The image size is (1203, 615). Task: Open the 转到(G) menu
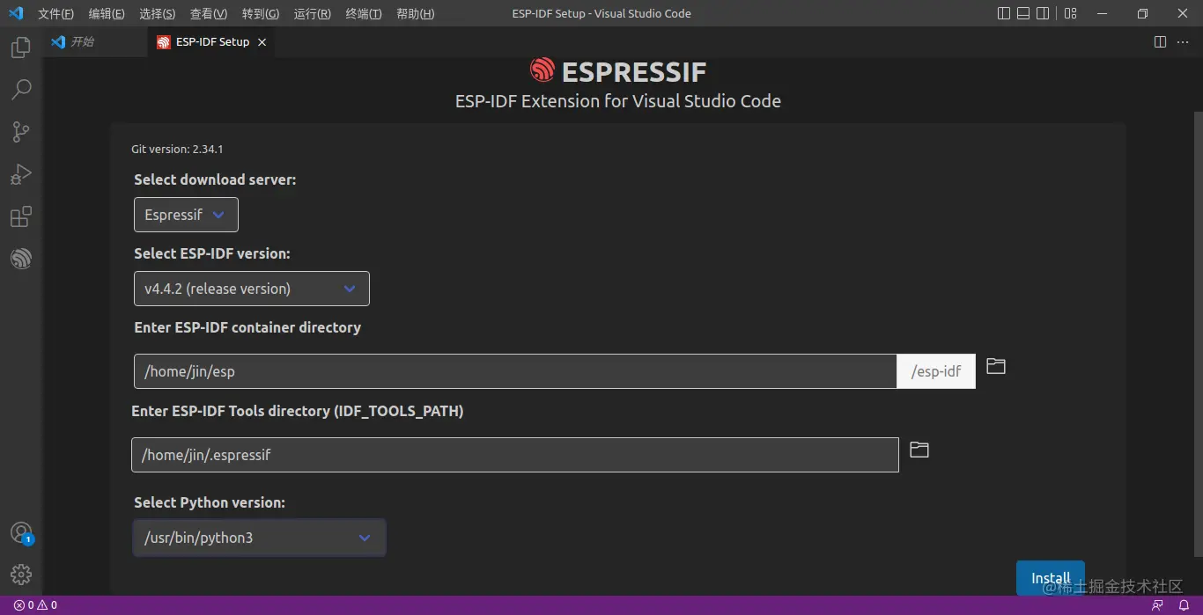pyautogui.click(x=261, y=14)
